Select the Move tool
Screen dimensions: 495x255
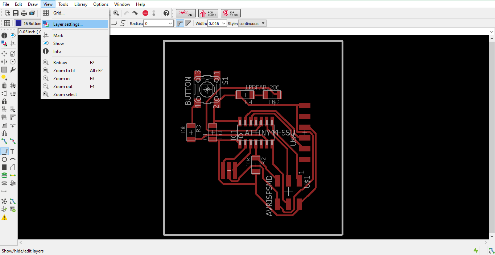click(x=4, y=54)
